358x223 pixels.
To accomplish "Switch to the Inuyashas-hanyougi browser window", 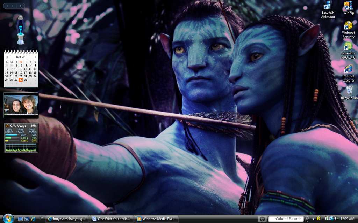I will point(67,219).
